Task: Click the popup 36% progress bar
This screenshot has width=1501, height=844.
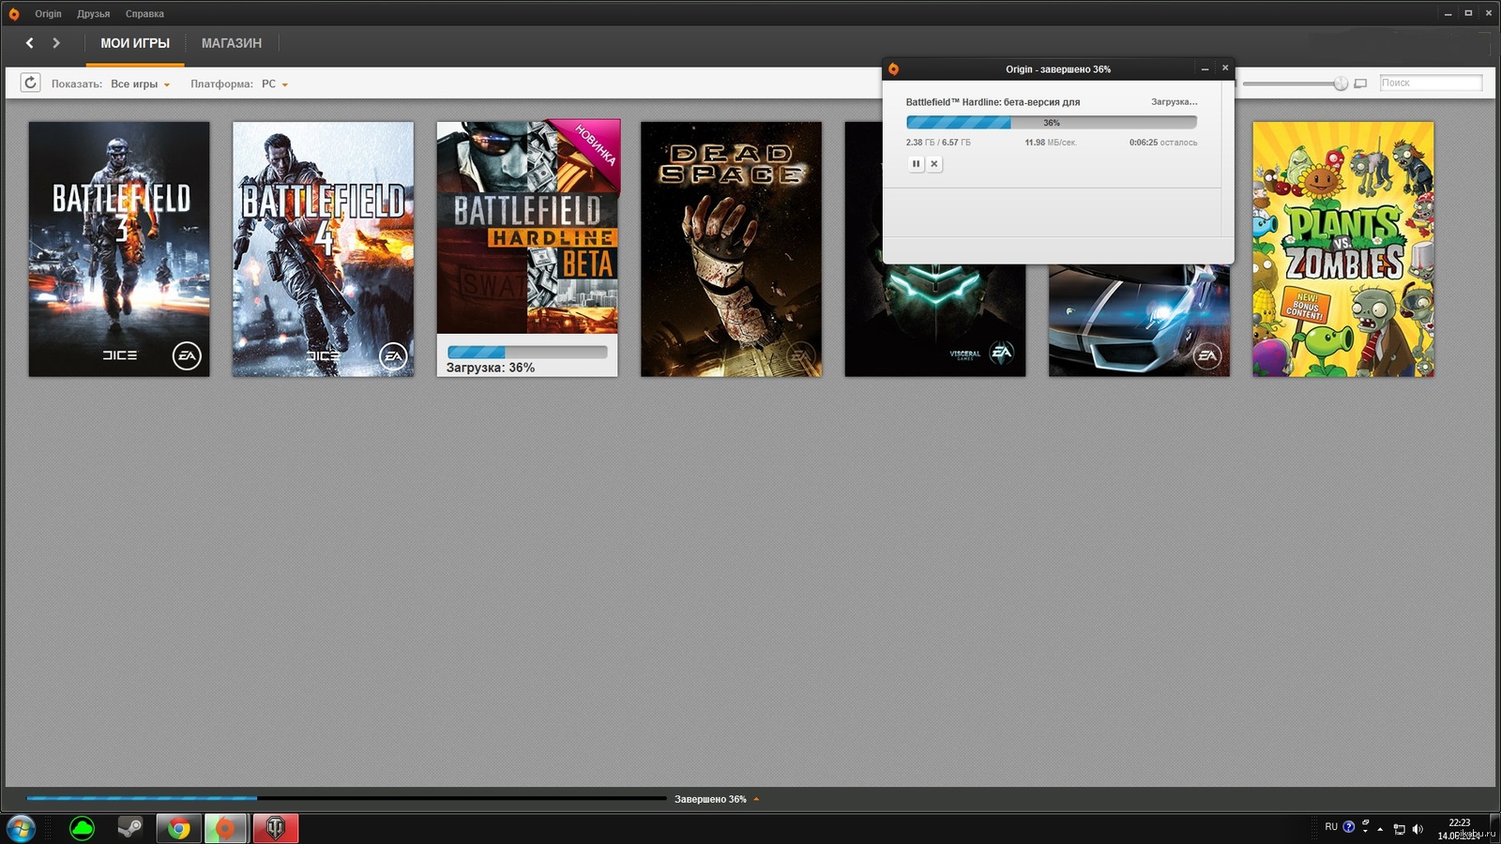Action: point(1052,123)
